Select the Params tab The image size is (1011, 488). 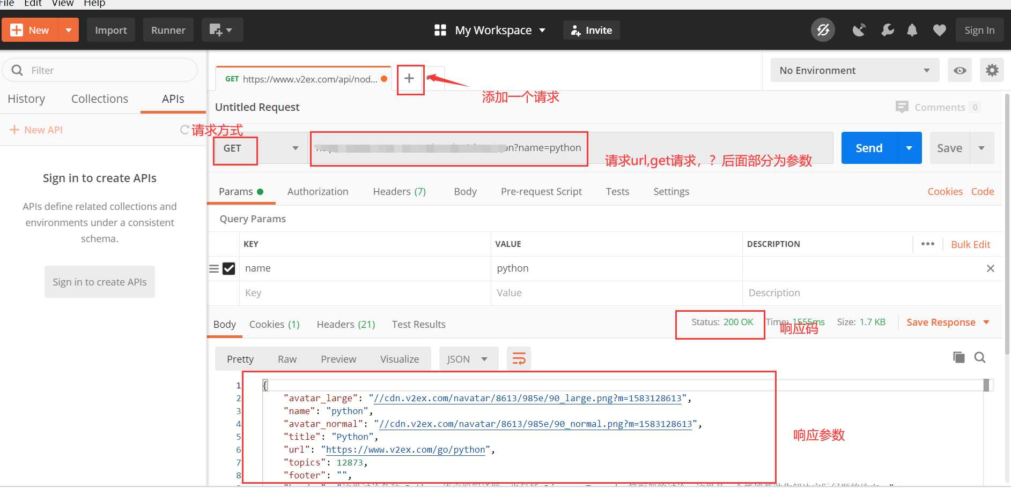click(x=241, y=191)
